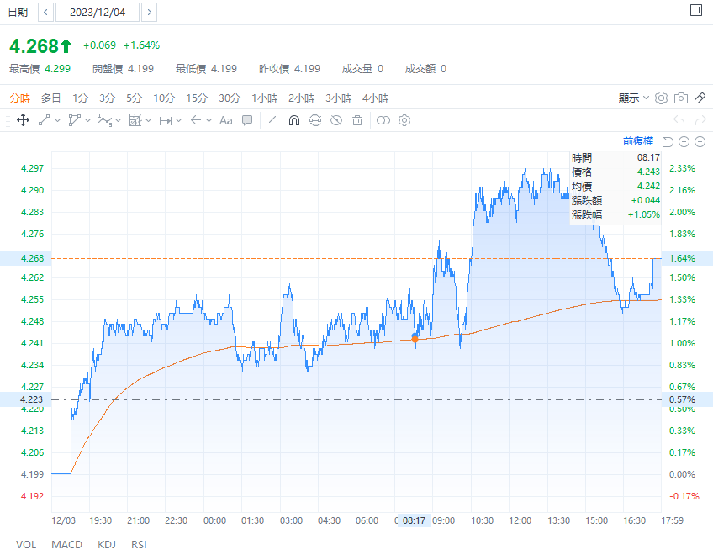Image resolution: width=713 pixels, height=560 pixels.
Task: Click the 4.223 crosshair price label
Action: (x=32, y=399)
